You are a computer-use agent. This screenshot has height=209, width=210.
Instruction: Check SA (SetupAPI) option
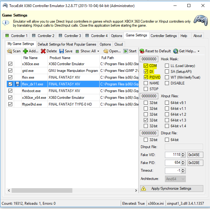[x=167, y=72]
